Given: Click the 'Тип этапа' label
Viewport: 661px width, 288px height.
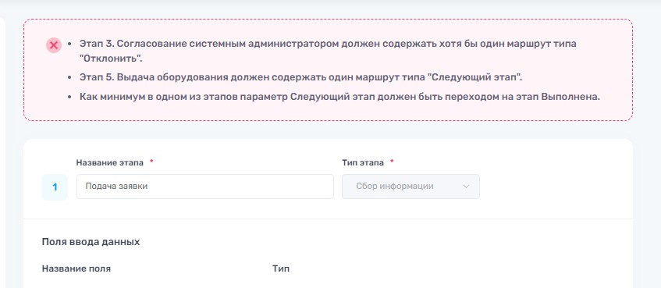Looking at the screenshot, I should (x=363, y=162).
